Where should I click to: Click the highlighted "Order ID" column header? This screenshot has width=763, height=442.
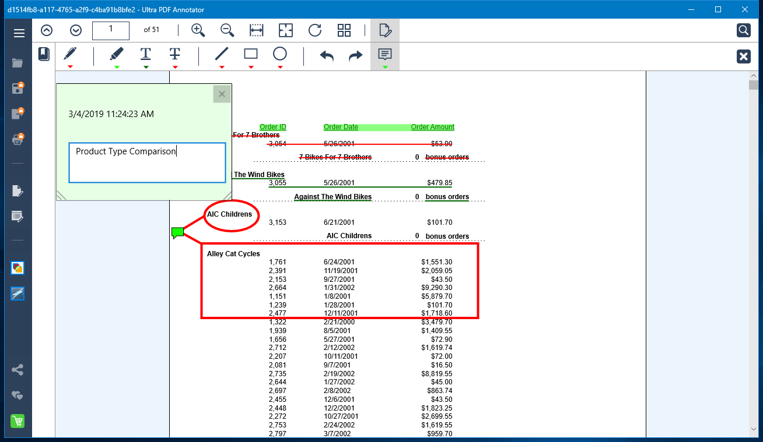coord(273,127)
